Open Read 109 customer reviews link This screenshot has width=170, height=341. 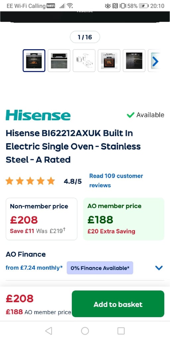click(x=116, y=180)
